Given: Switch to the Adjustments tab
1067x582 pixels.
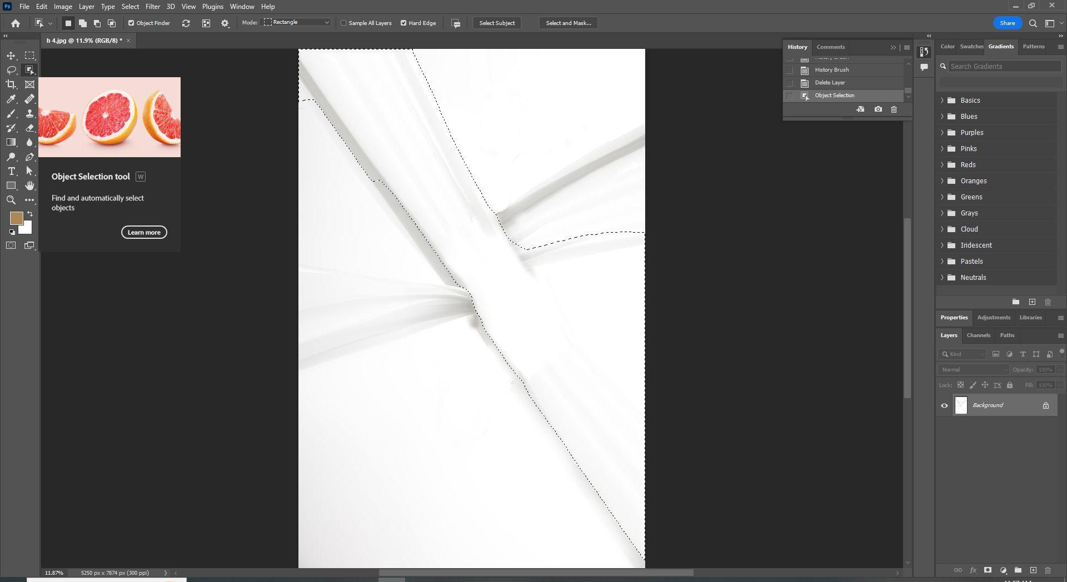Looking at the screenshot, I should click(993, 318).
